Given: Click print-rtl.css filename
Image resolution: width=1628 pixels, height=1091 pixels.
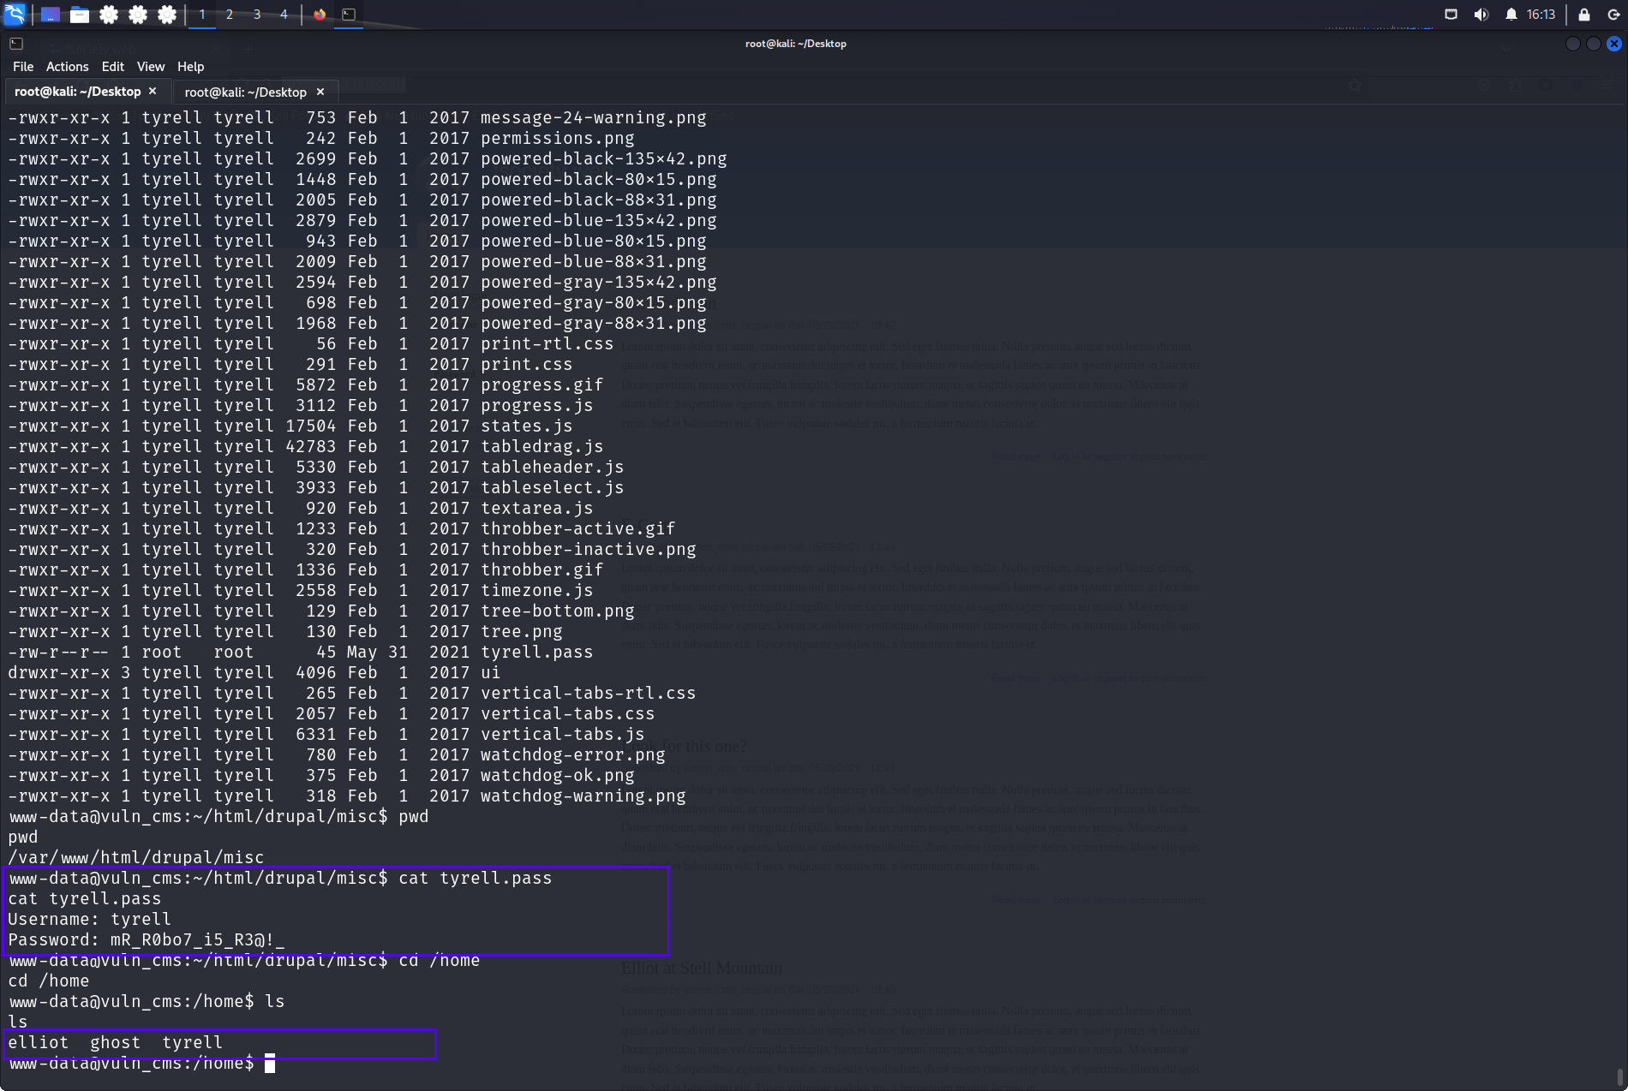Looking at the screenshot, I should pos(547,344).
